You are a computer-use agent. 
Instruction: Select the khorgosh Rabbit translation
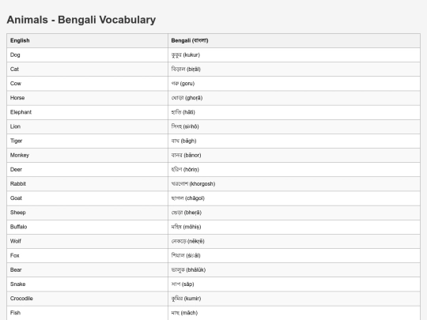tap(294, 184)
